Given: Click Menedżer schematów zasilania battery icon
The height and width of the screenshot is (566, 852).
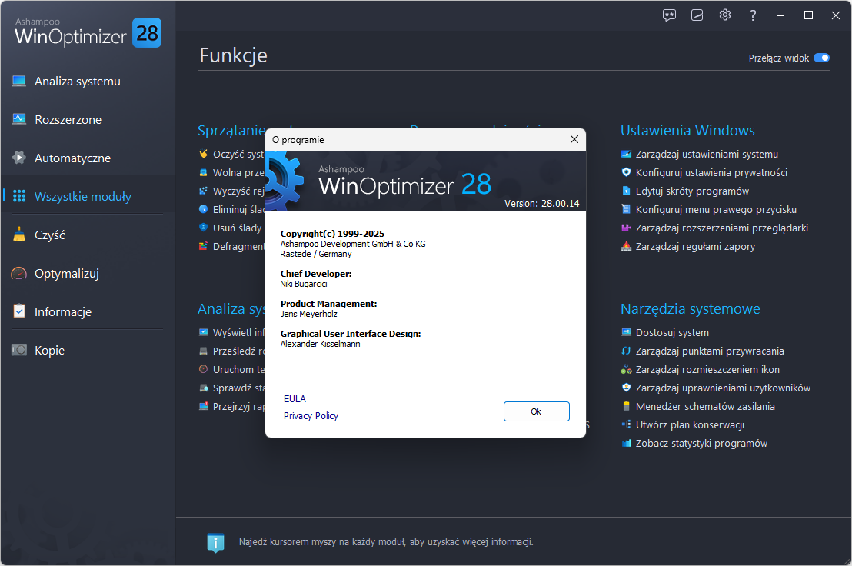Looking at the screenshot, I should coord(626,406).
